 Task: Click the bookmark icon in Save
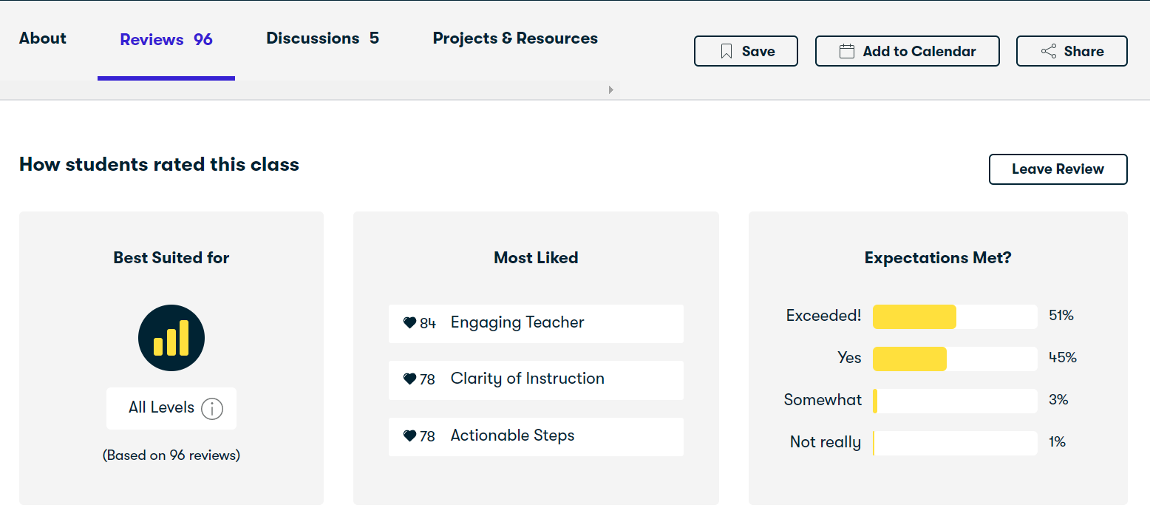point(727,52)
